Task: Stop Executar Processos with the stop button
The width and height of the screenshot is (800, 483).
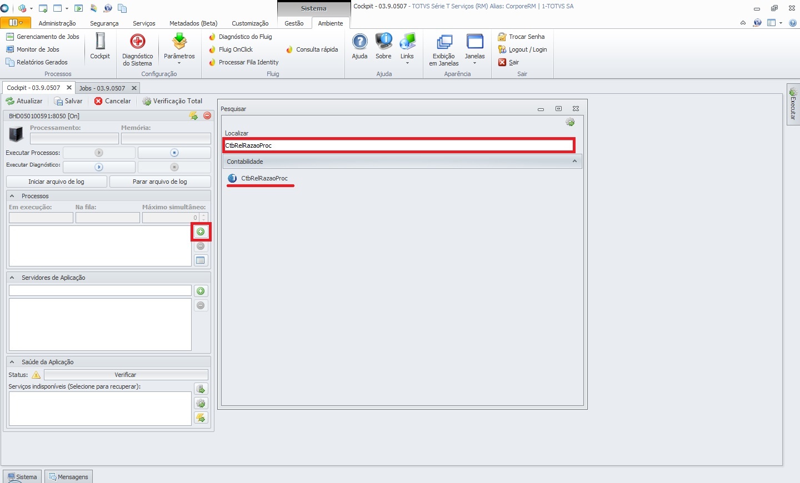Action: [174, 153]
